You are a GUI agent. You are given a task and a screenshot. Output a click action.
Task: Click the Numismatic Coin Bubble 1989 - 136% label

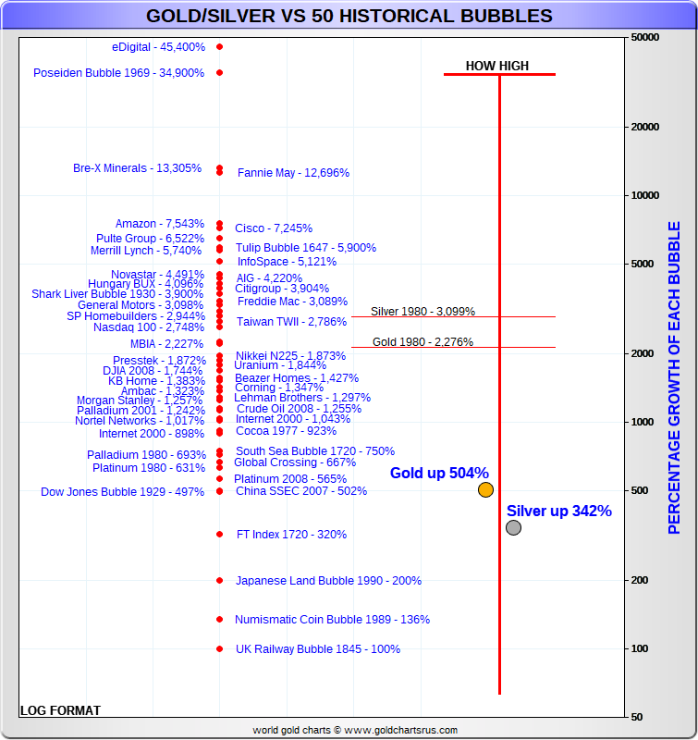point(333,620)
